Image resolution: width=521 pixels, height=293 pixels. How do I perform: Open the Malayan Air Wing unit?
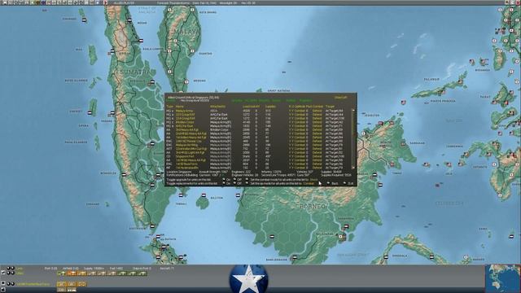pos(186,145)
